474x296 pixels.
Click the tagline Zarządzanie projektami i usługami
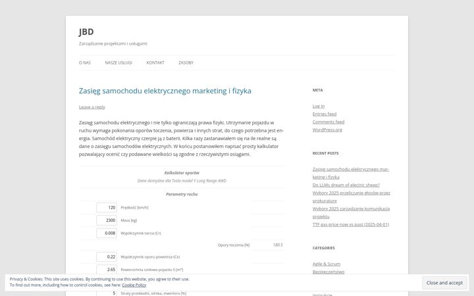[x=113, y=43]
